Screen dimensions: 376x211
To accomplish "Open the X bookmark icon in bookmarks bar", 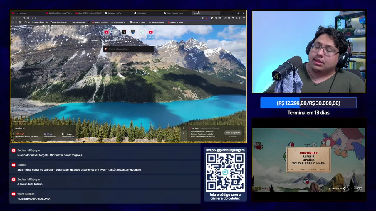I will 89,22.
